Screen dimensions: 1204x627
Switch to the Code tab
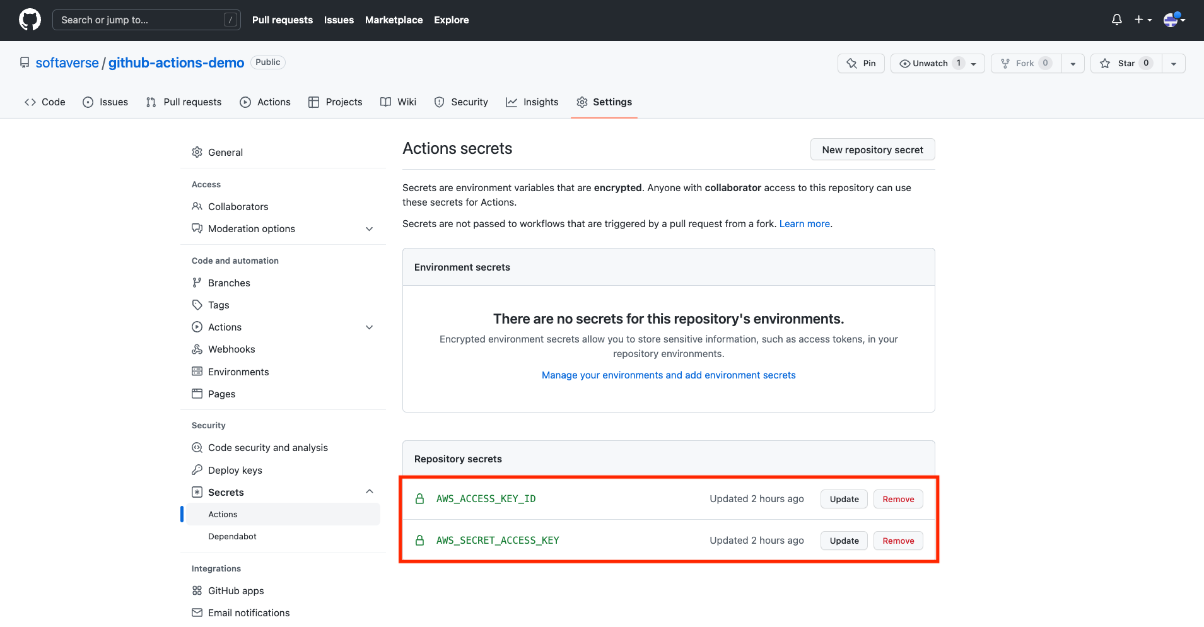tap(45, 102)
